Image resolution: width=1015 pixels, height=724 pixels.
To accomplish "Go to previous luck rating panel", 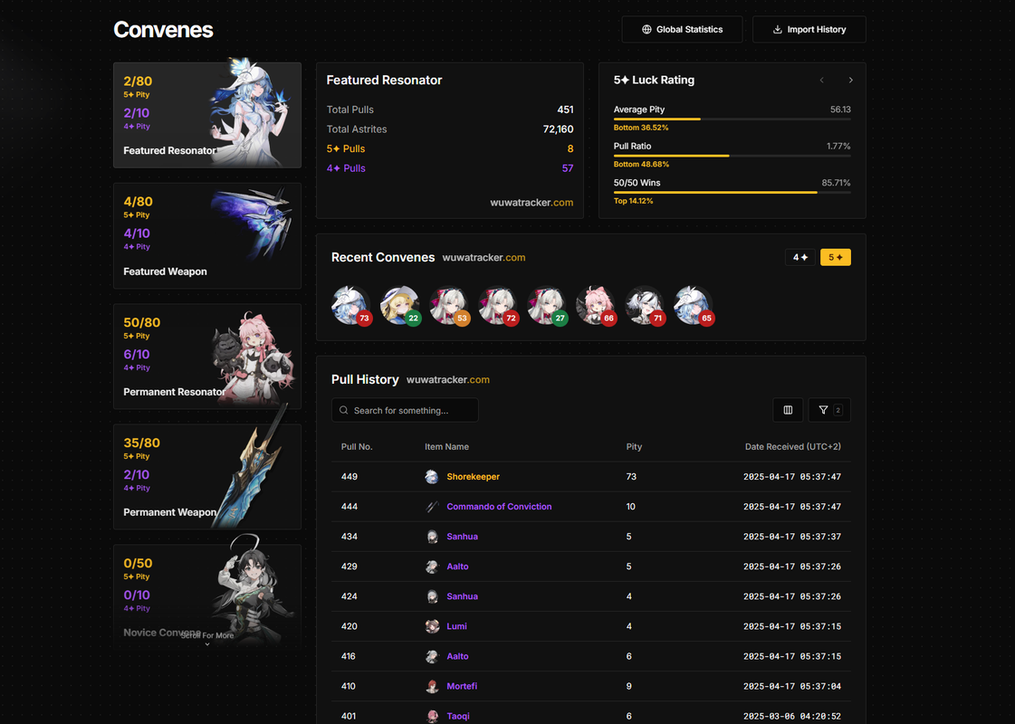I will tap(821, 81).
